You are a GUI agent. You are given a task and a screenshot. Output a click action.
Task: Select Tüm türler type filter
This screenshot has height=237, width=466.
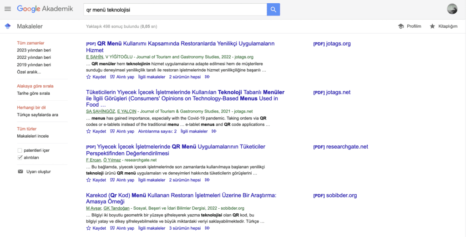(x=27, y=129)
